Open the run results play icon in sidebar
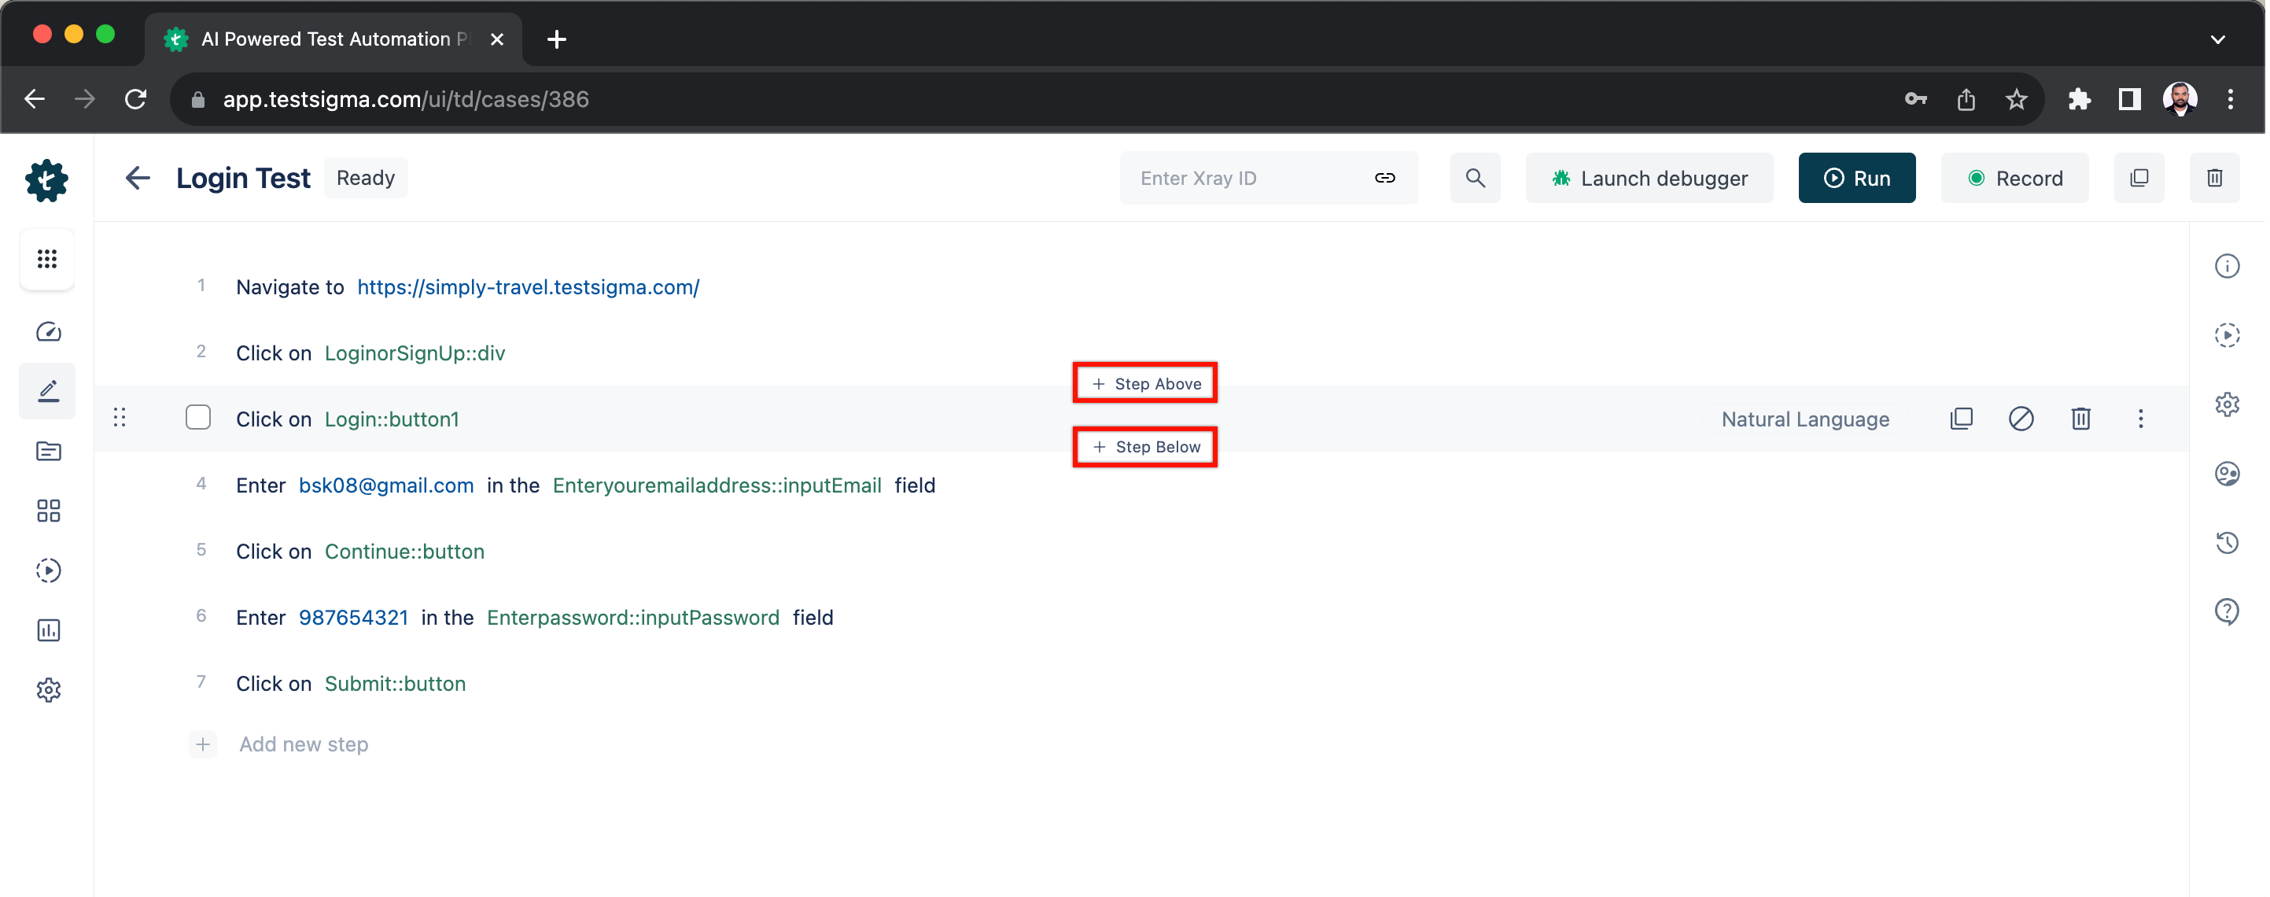The height and width of the screenshot is (897, 2270). click(x=49, y=571)
